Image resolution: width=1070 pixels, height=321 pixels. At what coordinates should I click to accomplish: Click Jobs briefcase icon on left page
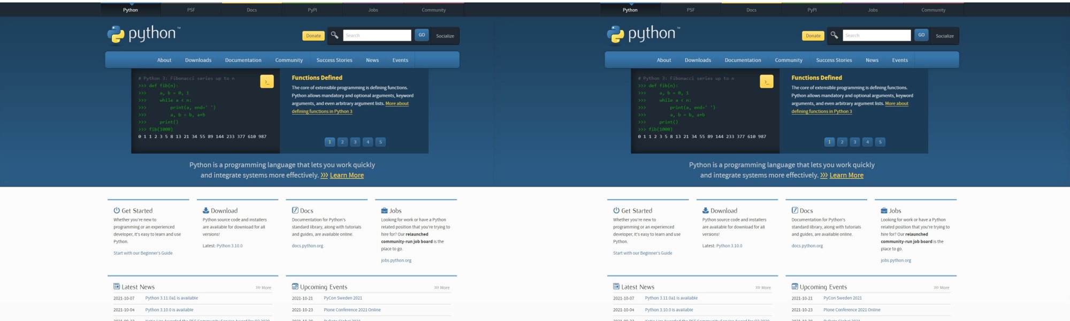[384, 210]
